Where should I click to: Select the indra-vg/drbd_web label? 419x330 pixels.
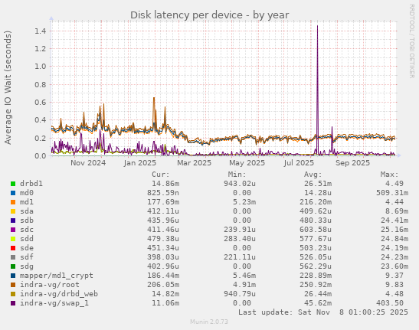tap(59, 294)
